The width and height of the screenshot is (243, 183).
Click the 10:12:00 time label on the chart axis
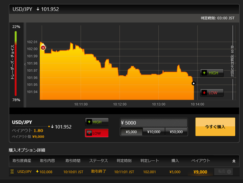(119, 104)
